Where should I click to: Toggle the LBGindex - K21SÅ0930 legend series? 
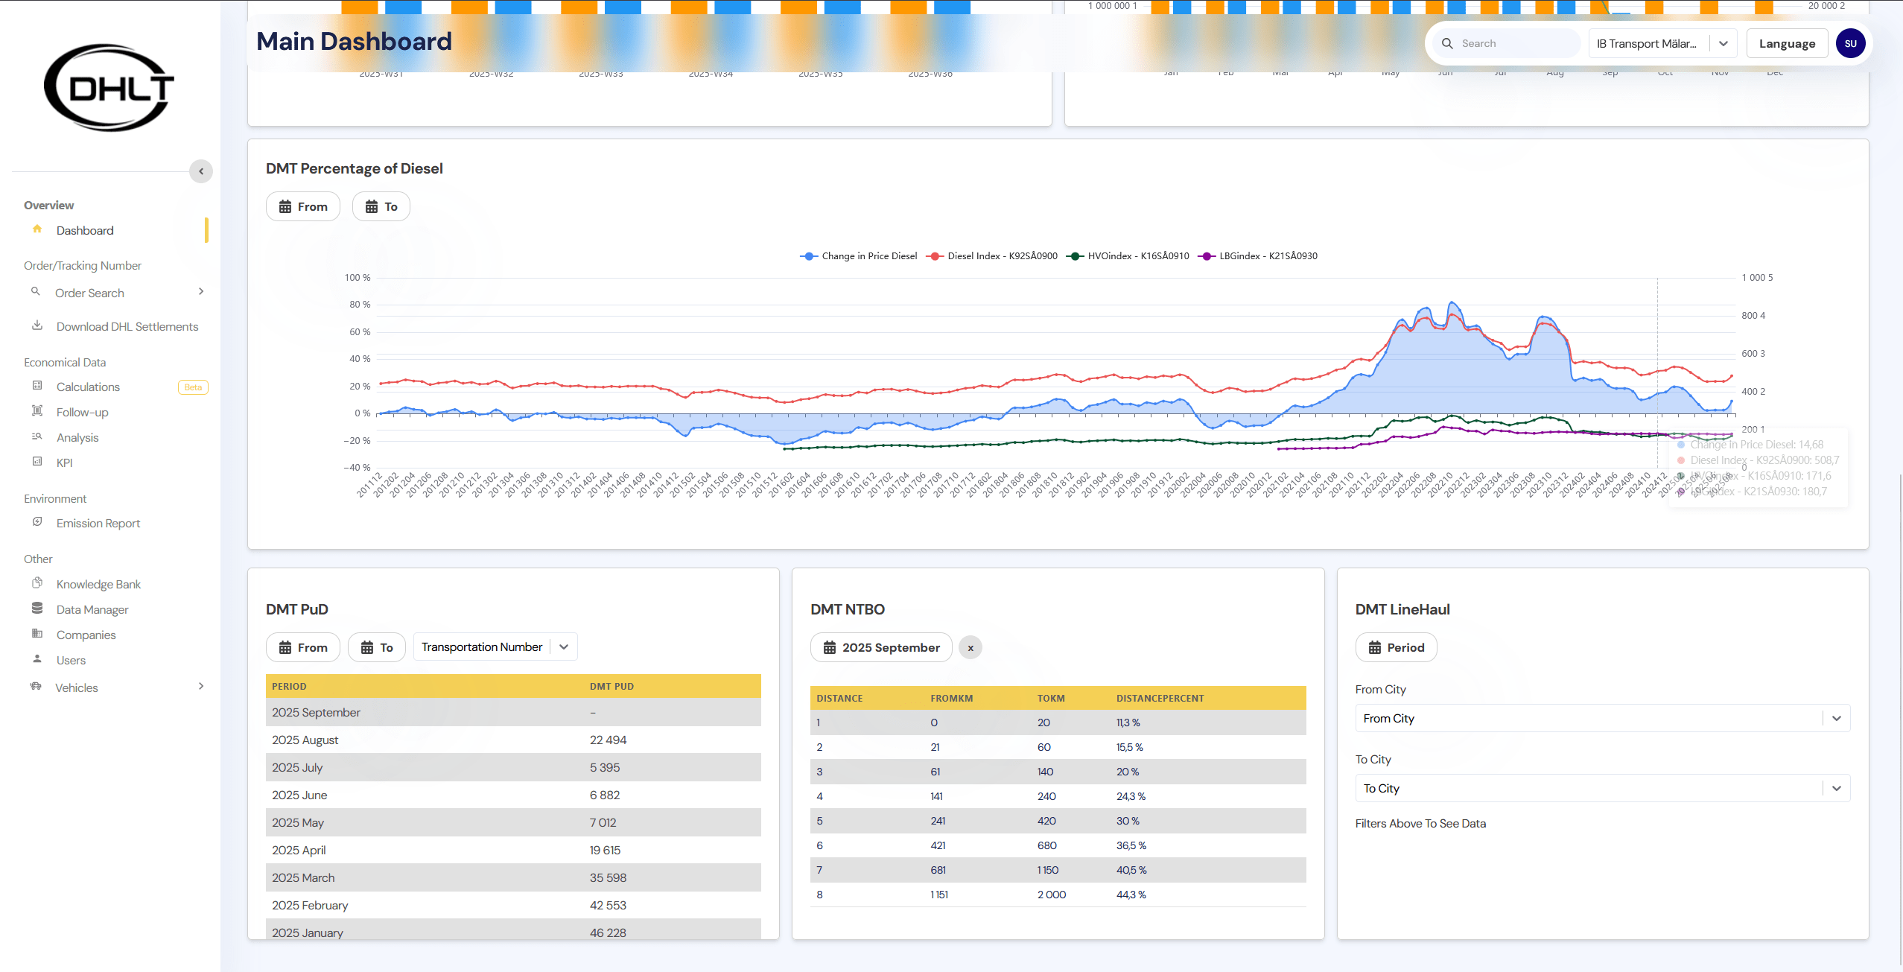tap(1258, 255)
